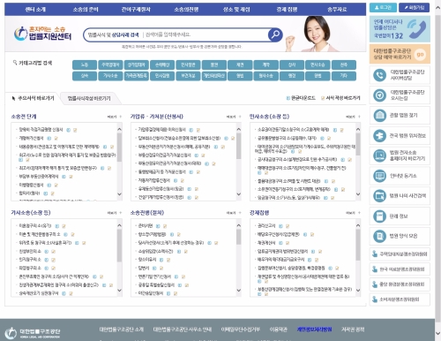Open the 소송의진행 menu
The image size is (441, 341).
pos(186,10)
